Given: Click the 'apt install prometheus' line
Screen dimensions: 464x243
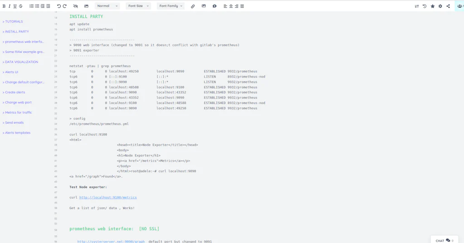Looking at the screenshot, I should click(x=91, y=29).
